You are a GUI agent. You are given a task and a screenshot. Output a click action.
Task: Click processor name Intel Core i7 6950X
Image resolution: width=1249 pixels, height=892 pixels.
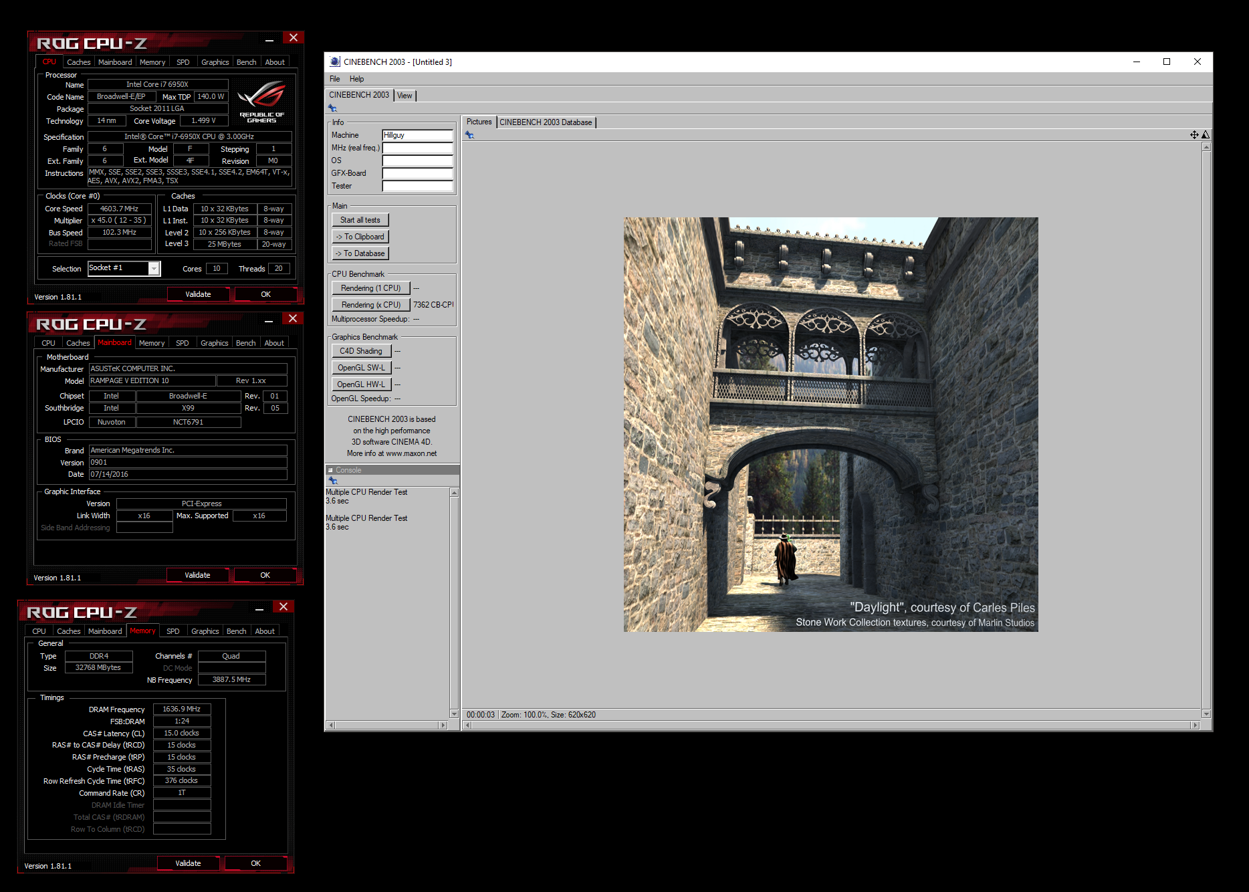[157, 84]
